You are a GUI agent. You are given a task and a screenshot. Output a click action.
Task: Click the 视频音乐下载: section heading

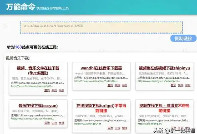tap(18, 58)
